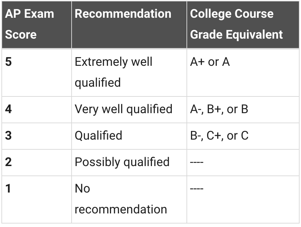Select the score 5 cell
Image resolution: width=301 pixels, height=227 pixels.
(x=37, y=73)
